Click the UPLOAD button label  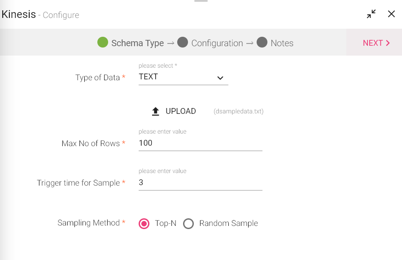[x=181, y=111]
